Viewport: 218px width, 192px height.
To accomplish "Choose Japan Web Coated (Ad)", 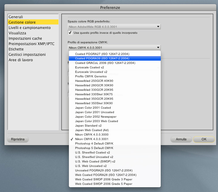I will [x=115, y=130].
